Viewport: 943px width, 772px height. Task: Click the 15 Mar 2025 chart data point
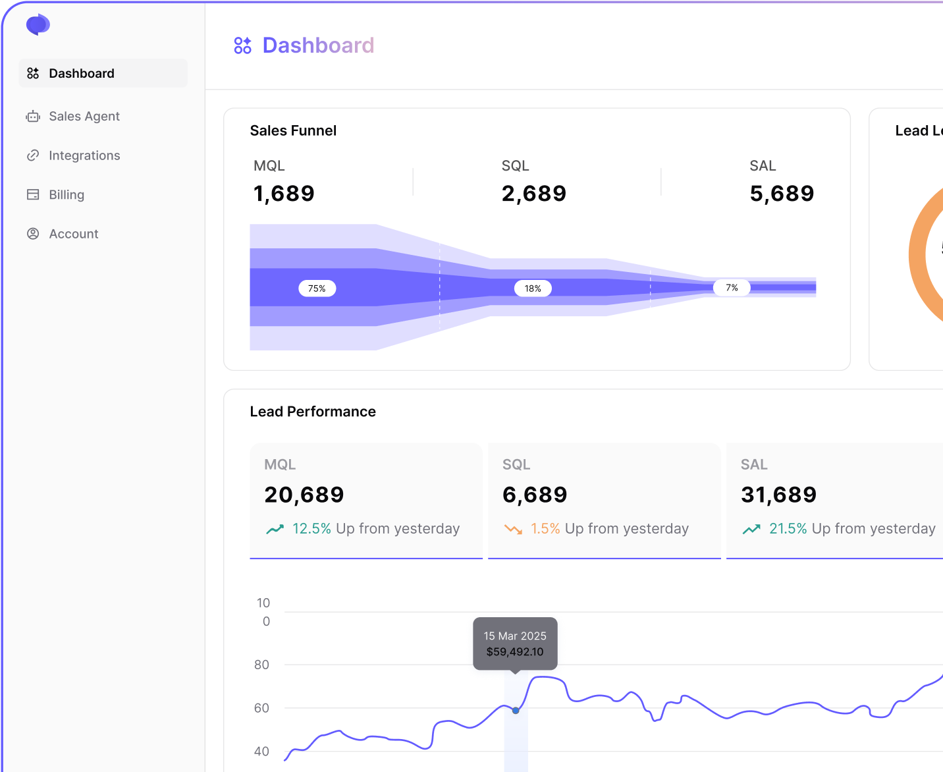tap(516, 711)
